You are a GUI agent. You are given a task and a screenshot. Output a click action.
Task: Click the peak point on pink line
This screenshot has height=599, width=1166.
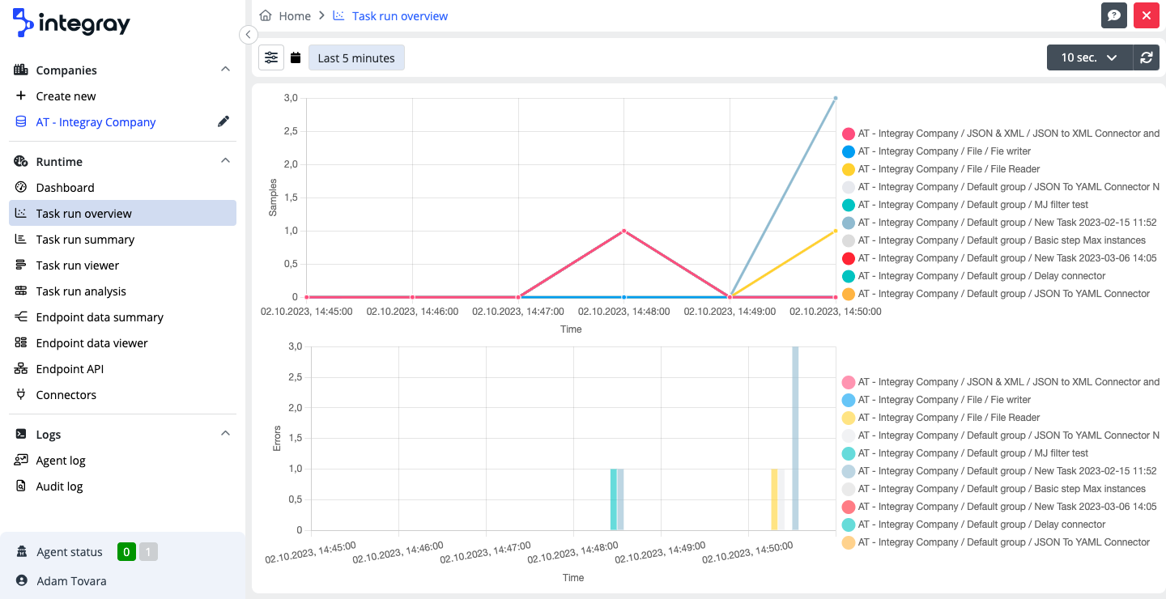pos(623,231)
